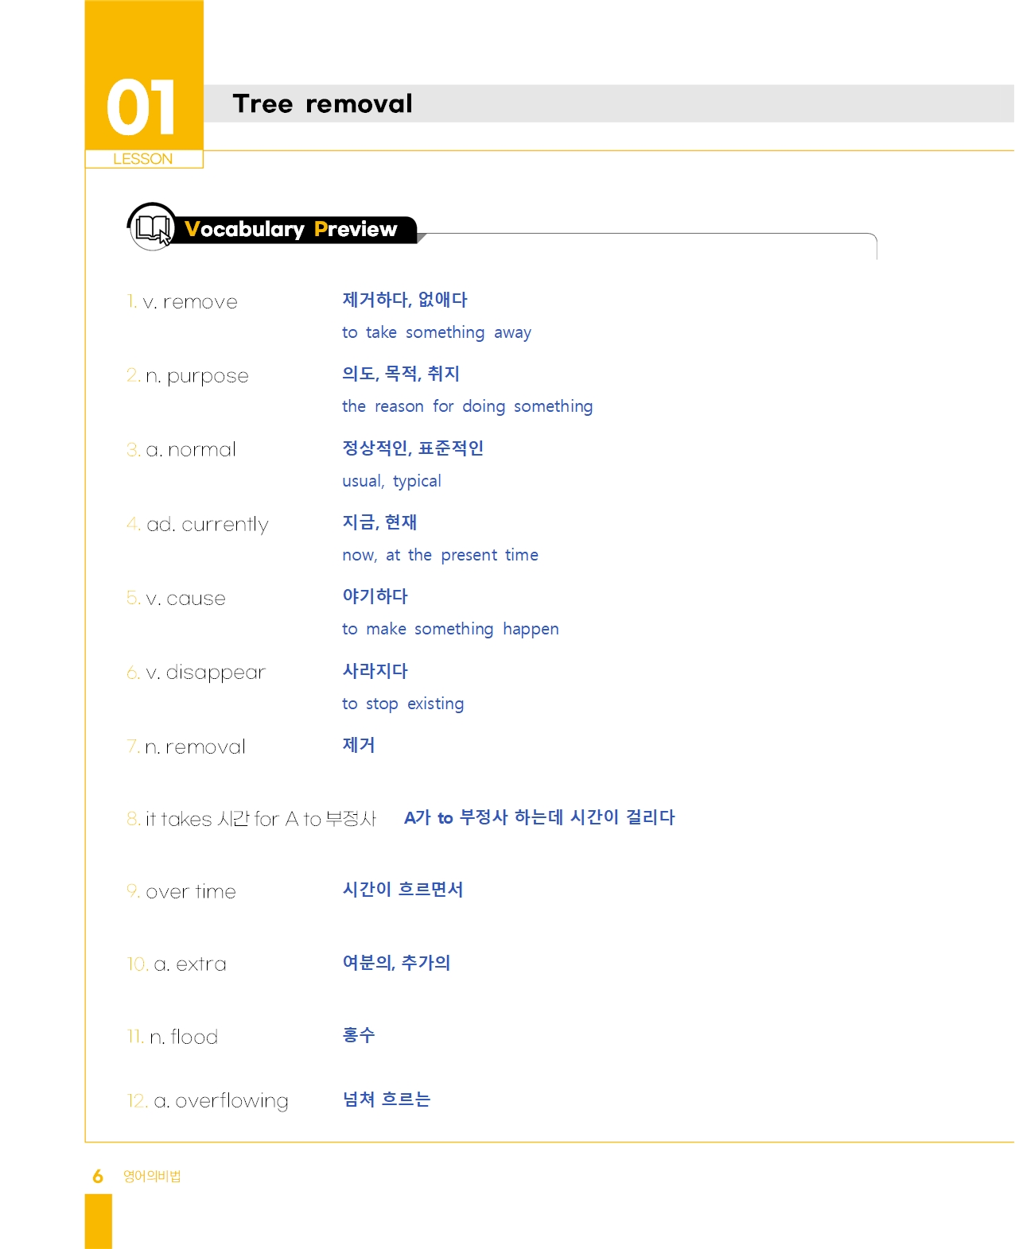Click the Korean meaning '시간이 흐르면서'

pos(402,890)
